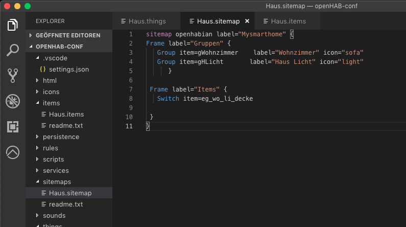The height and width of the screenshot is (227, 406).
Task: Select Haus.sitemap in the file tree
Action: point(70,193)
